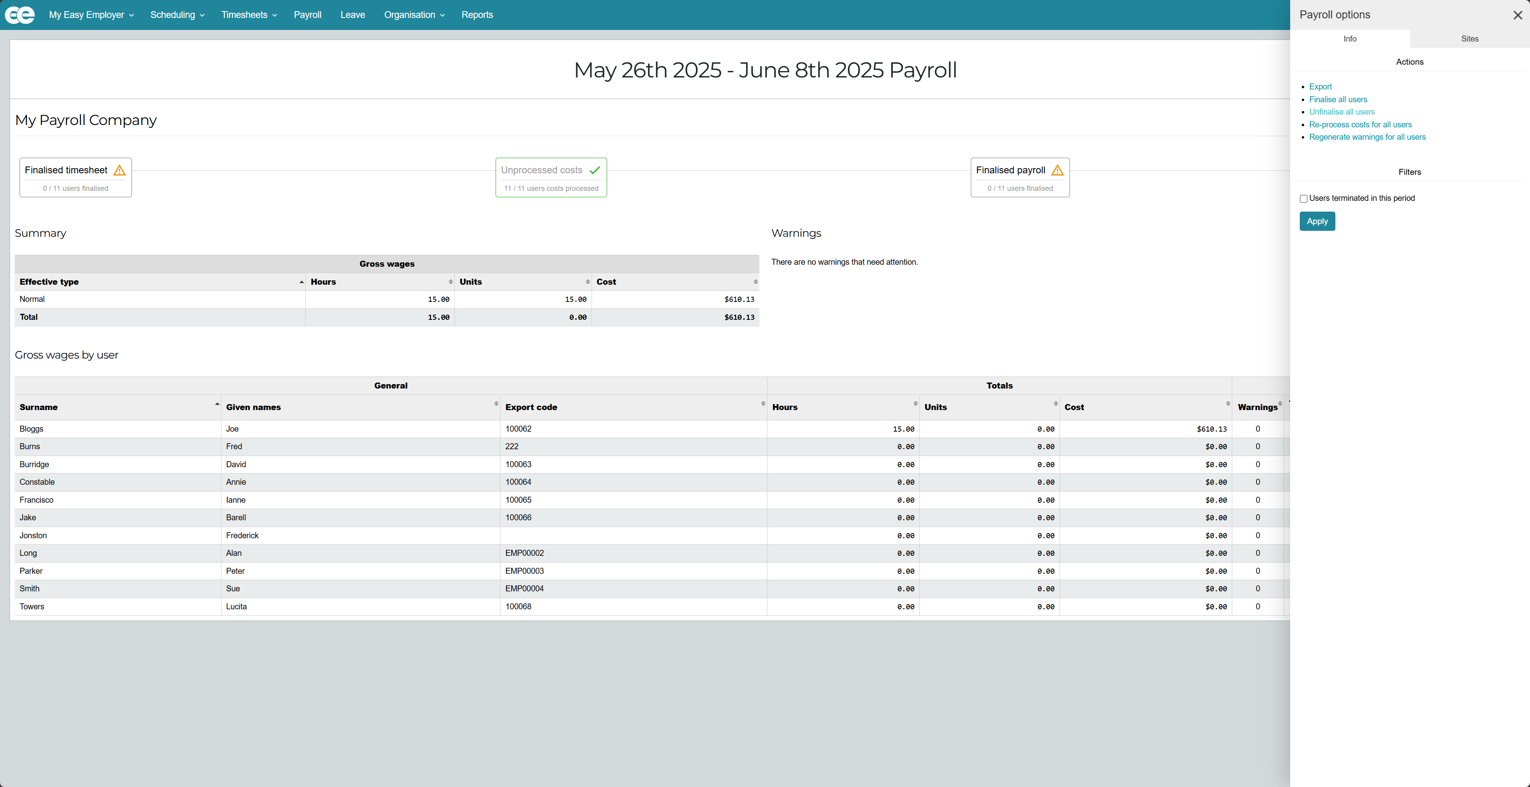Viewport: 1530px width, 787px height.
Task: Sort summary table by Cost column
Action: (x=755, y=282)
